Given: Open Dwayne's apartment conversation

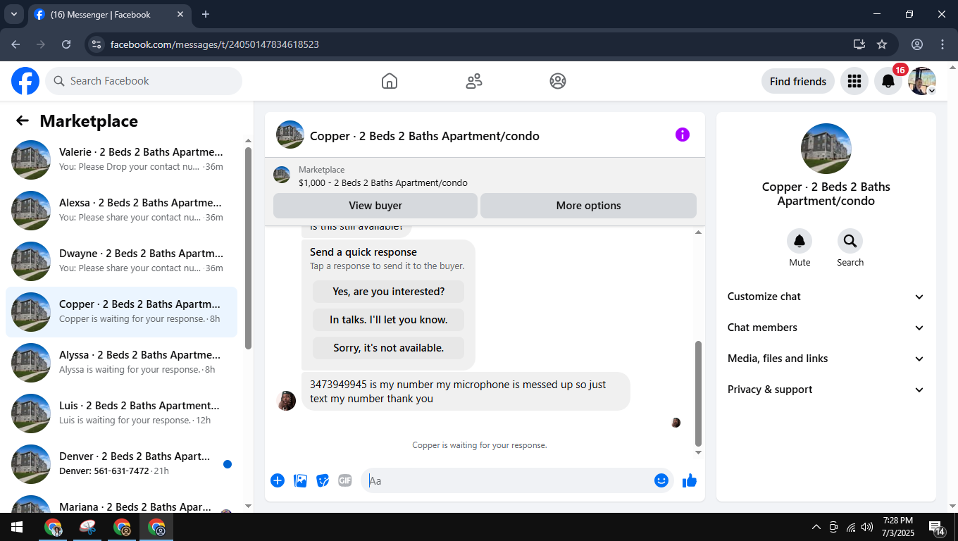Looking at the screenshot, I should point(121,261).
